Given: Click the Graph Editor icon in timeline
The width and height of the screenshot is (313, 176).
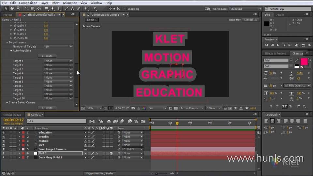Looking at the screenshot, I should pyautogui.click(x=143, y=121).
